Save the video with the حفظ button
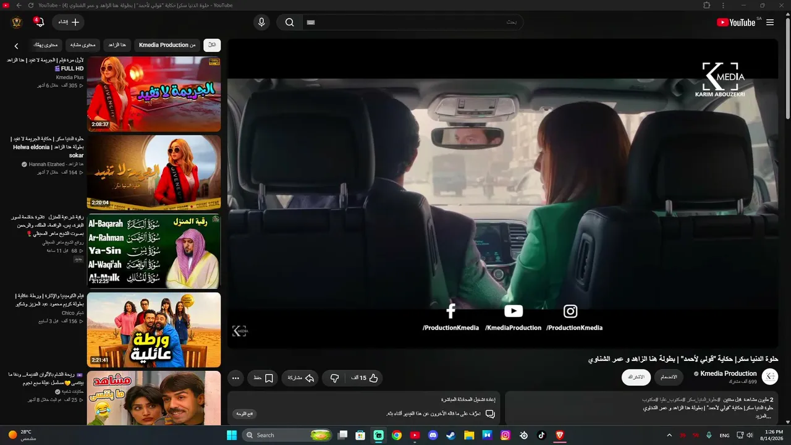This screenshot has width=791, height=445. point(263,378)
